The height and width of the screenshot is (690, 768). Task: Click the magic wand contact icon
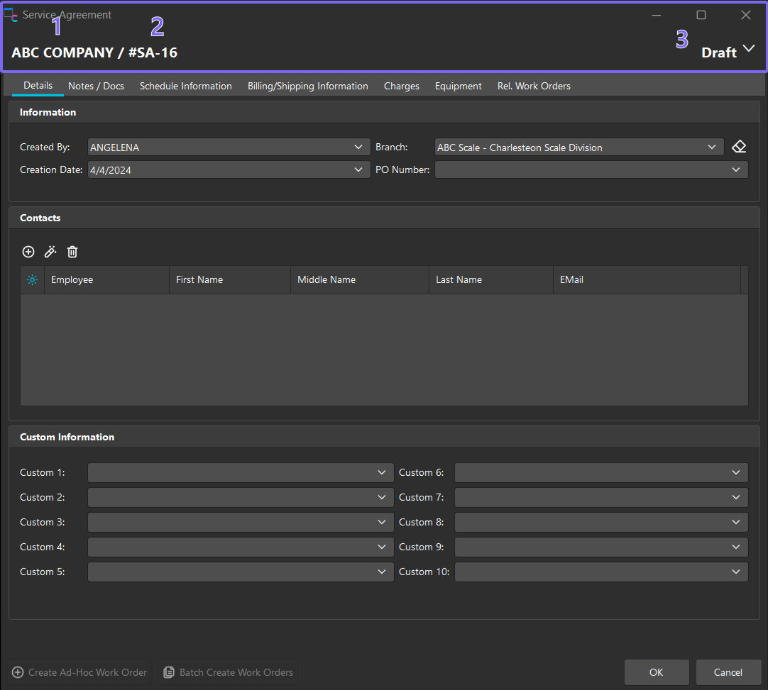(50, 252)
